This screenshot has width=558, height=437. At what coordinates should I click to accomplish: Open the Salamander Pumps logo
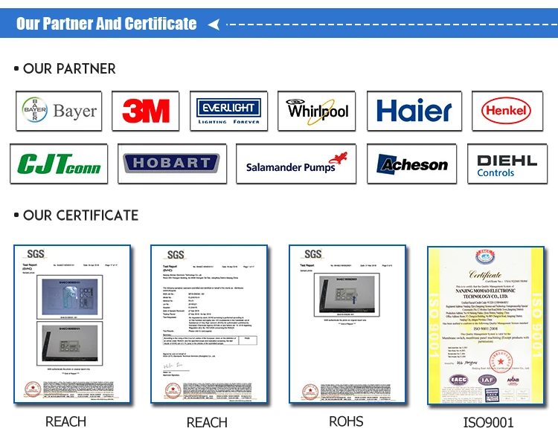point(296,164)
